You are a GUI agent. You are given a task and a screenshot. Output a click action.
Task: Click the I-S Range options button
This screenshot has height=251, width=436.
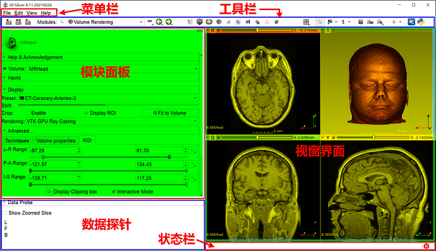[x=193, y=178]
